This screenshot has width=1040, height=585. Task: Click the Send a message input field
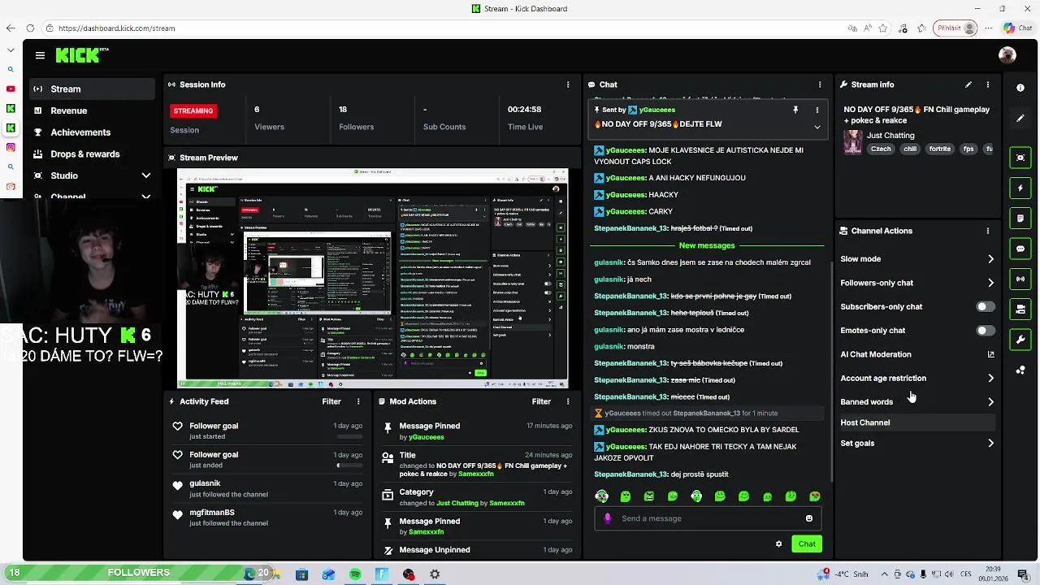click(x=707, y=518)
